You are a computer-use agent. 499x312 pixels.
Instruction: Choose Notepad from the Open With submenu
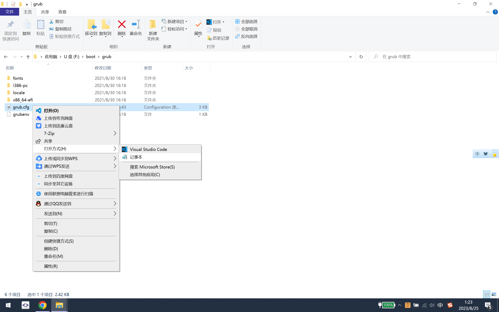136,157
